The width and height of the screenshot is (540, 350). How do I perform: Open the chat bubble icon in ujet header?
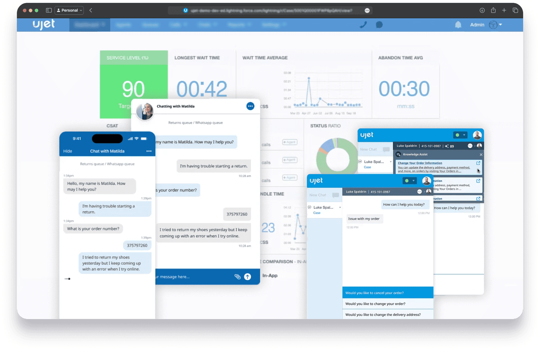coord(379,25)
